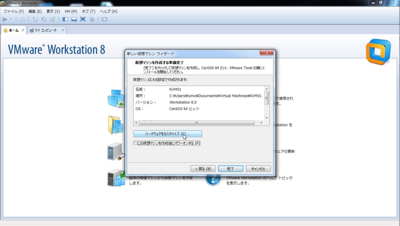Open the power options dropdown arrow
Viewport: 400px width, 226px height.
[11, 19]
